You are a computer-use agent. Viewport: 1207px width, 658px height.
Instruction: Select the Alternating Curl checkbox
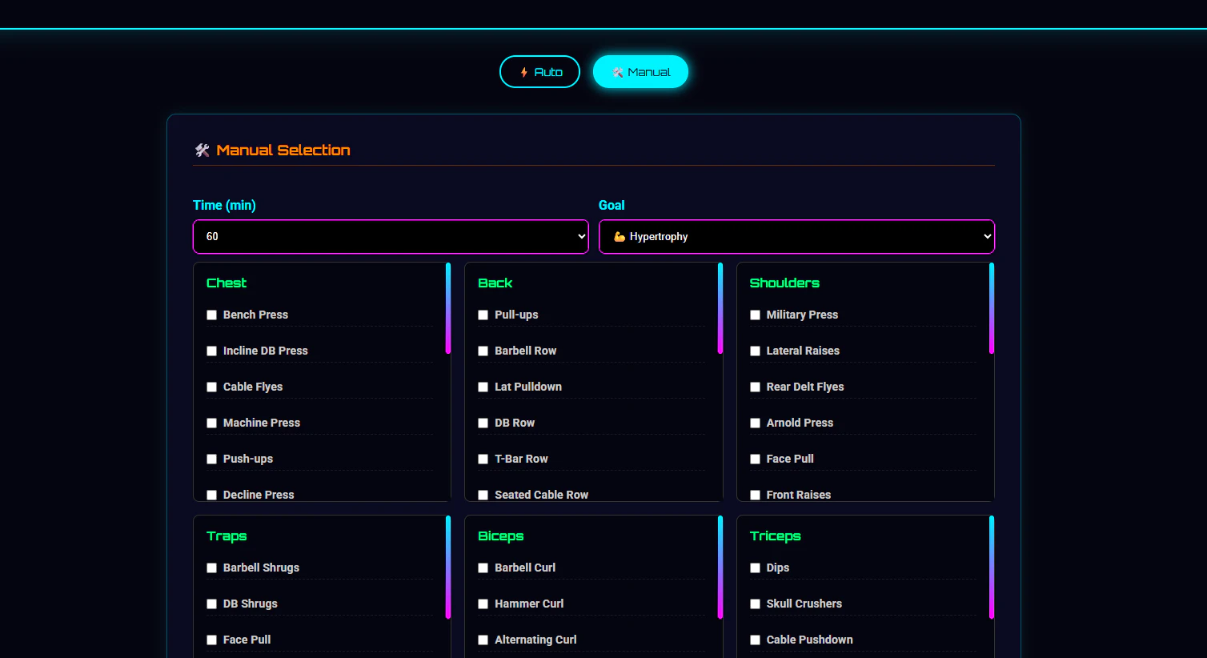coord(483,640)
